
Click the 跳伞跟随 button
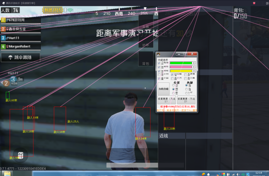20,57
